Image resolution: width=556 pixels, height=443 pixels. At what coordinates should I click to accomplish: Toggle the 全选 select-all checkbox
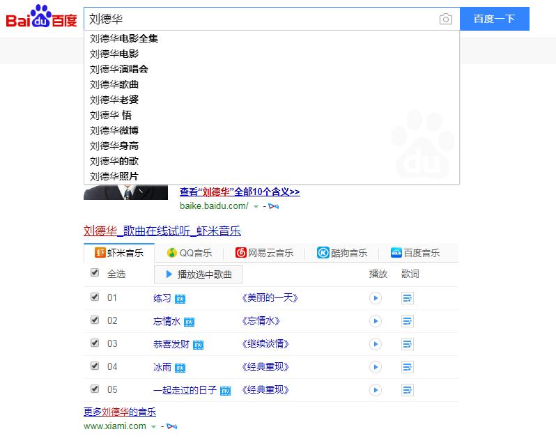(x=95, y=272)
